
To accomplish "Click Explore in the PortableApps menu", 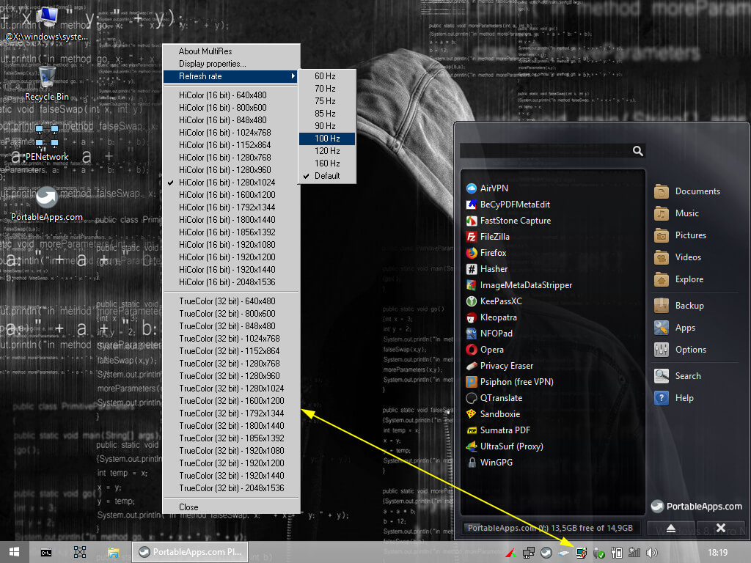I will (678, 279).
